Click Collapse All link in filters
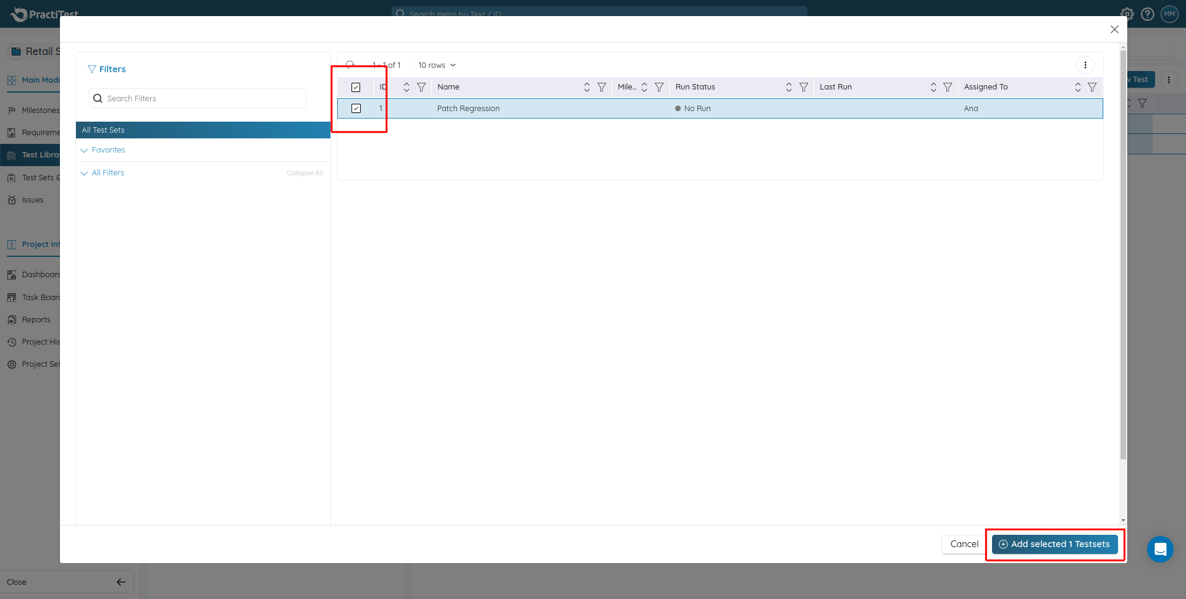The width and height of the screenshot is (1186, 599). point(305,173)
